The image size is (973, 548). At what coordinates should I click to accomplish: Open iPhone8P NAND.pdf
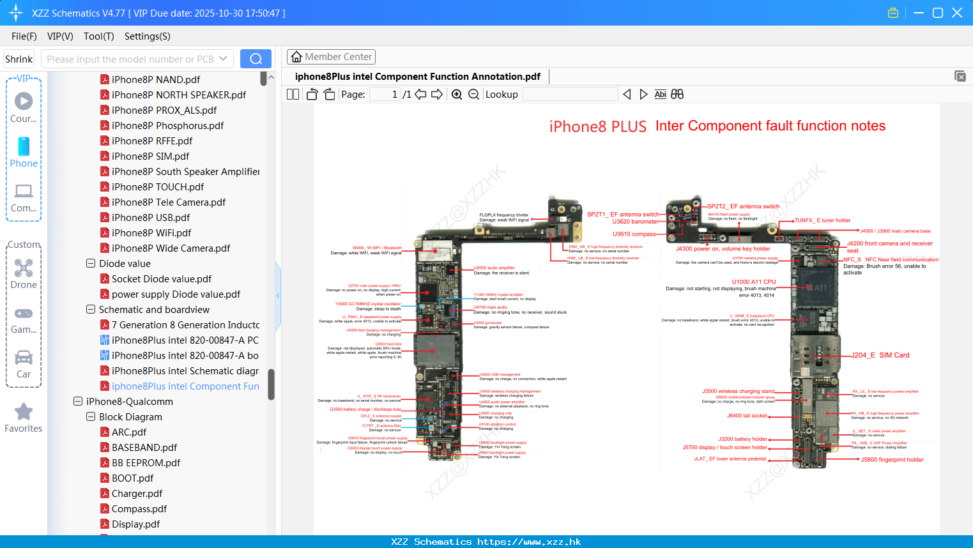click(155, 79)
